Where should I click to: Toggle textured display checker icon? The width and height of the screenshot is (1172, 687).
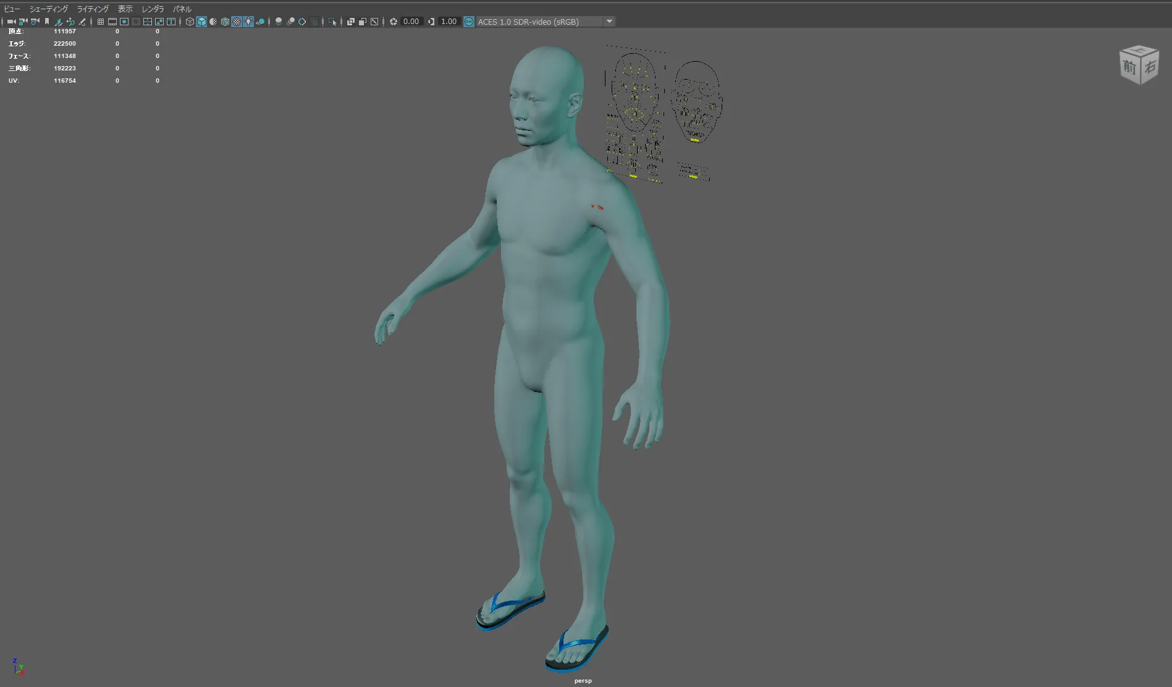point(237,22)
